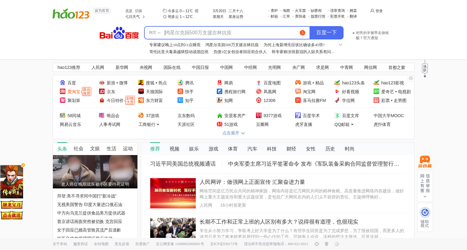This screenshot has height=250, width=467.
Task: Open the hao123 logo homepage link
Action: click(71, 14)
